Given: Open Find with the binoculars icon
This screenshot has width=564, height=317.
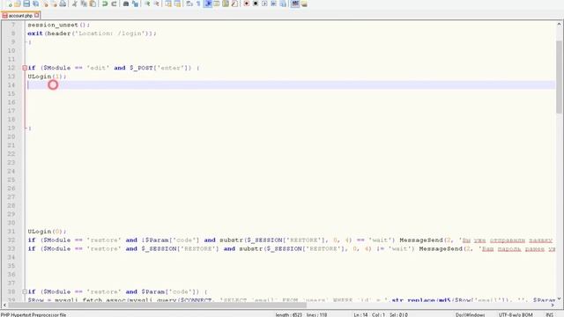Looking at the screenshot, I should click(x=126, y=4).
